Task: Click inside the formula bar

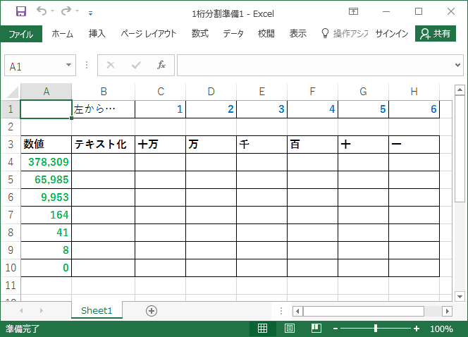Action: 315,65
